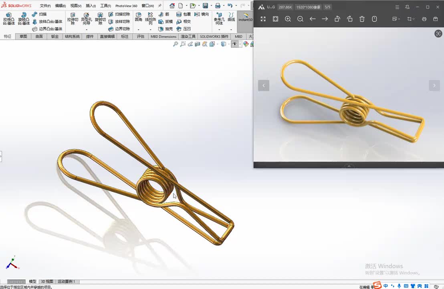Choose the 拔模 draft tool

click(x=165, y=22)
